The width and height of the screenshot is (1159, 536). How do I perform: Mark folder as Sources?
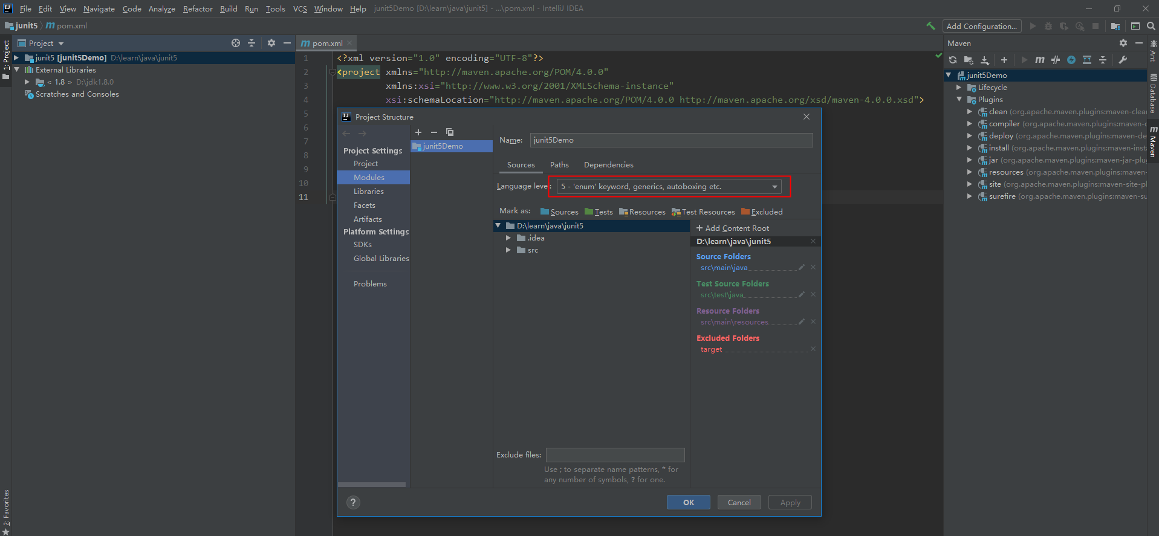coord(559,212)
